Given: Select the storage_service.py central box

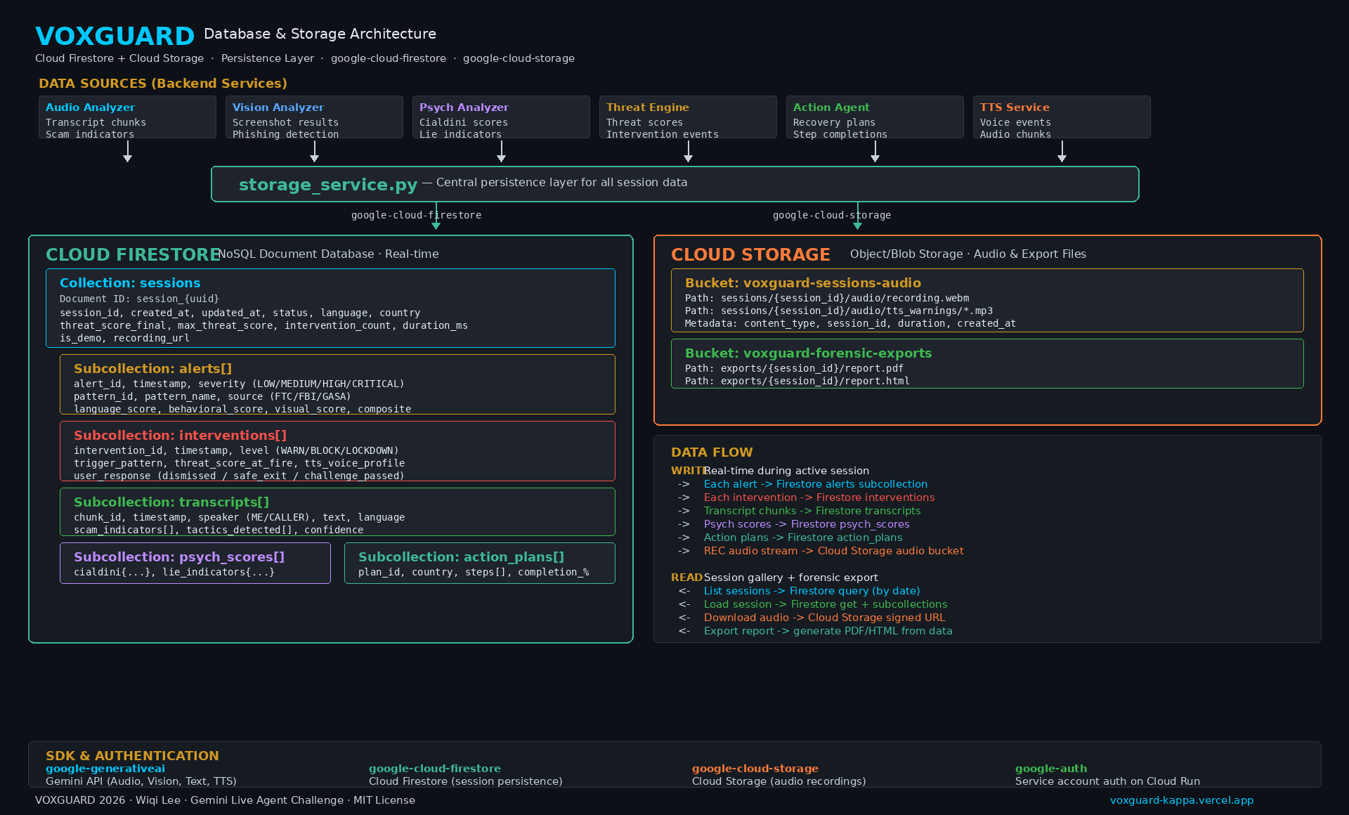Looking at the screenshot, I should pyautogui.click(x=674, y=184).
